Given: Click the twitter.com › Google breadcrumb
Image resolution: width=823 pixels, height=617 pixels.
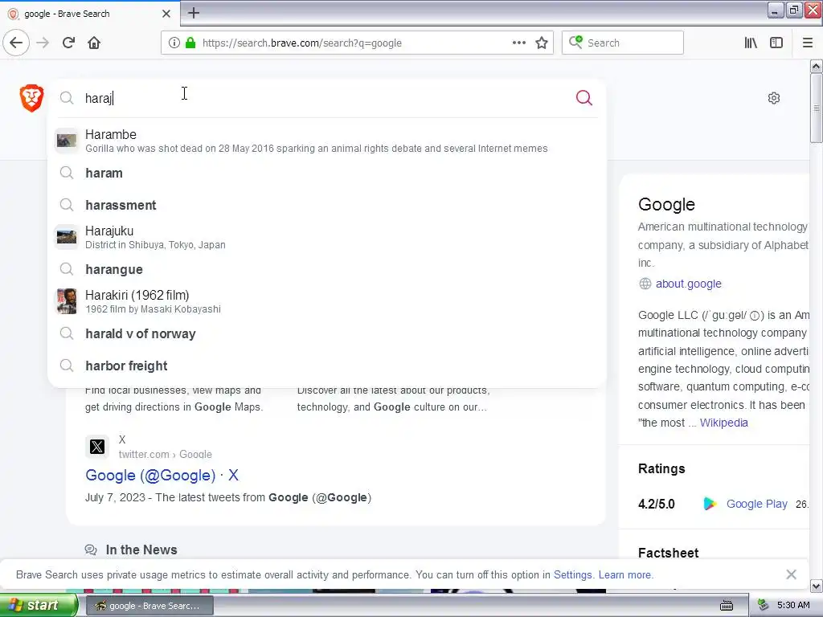Looking at the screenshot, I should coord(166,455).
